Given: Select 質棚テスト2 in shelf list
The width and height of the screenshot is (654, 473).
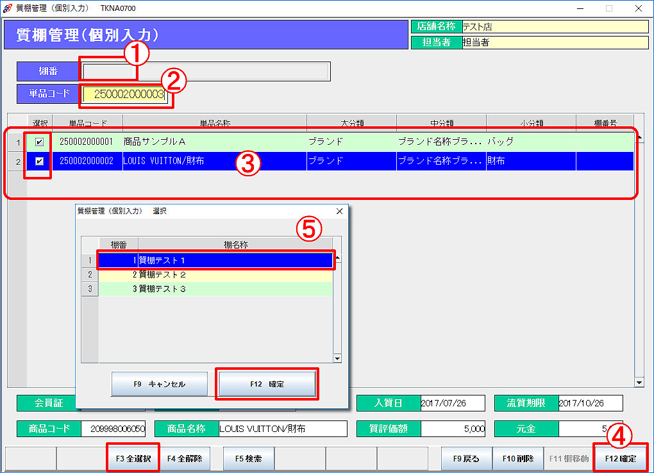Looking at the screenshot, I should 215,275.
